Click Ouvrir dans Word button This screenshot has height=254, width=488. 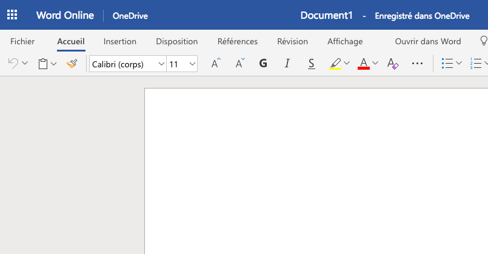pos(428,41)
